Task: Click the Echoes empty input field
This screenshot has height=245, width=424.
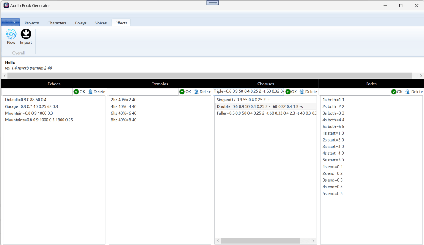Action: pos(37,91)
